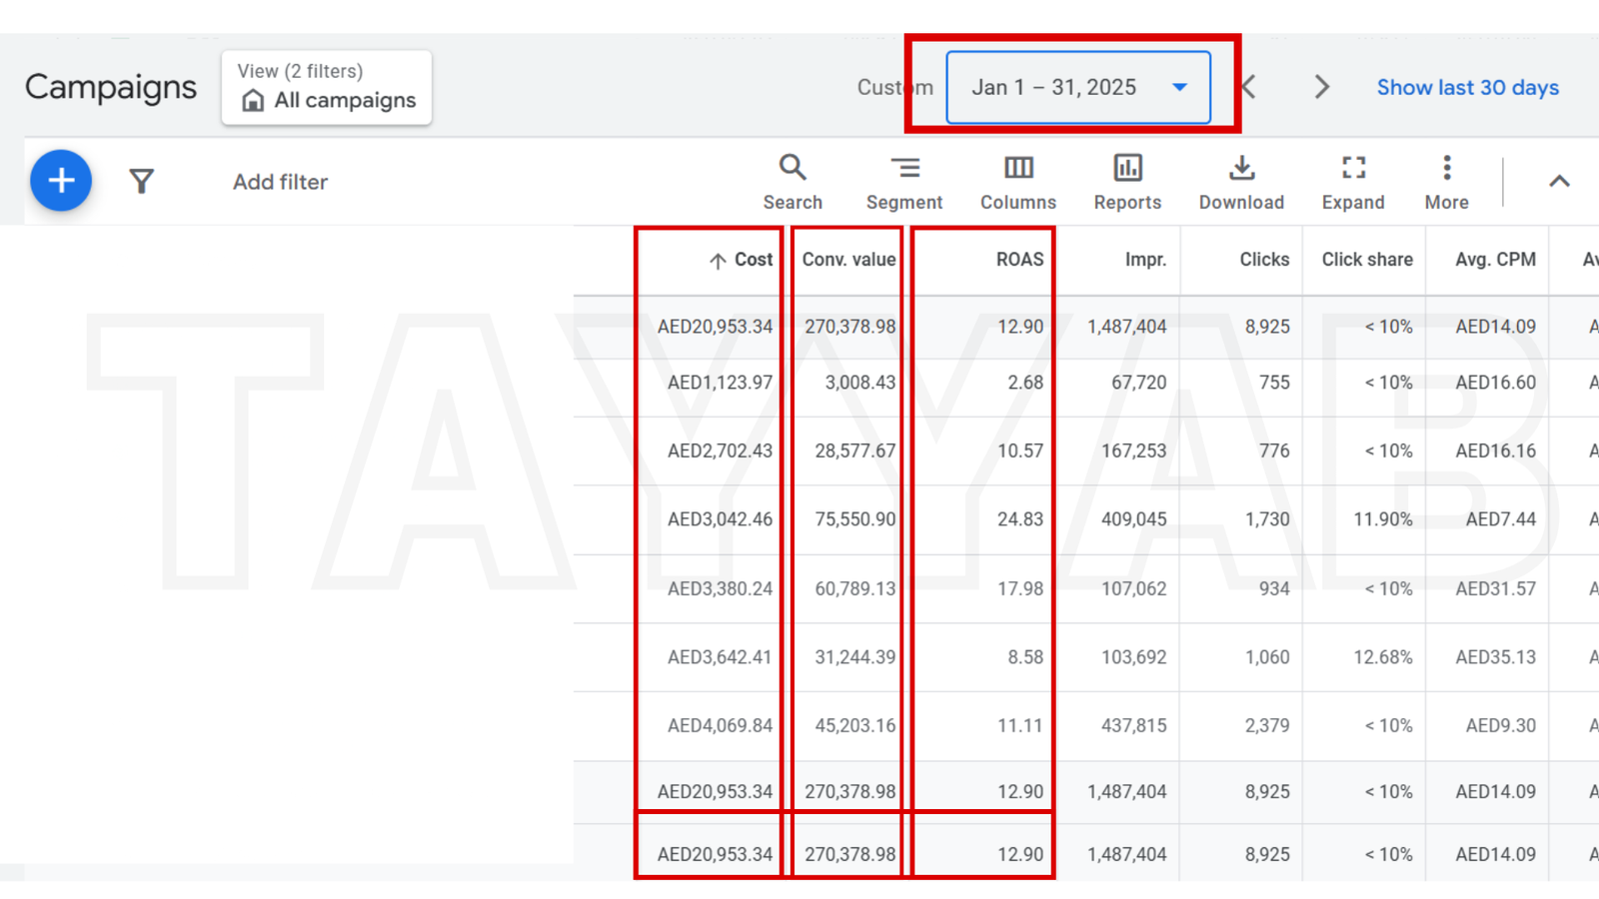Go to the next date range

[x=1321, y=87]
